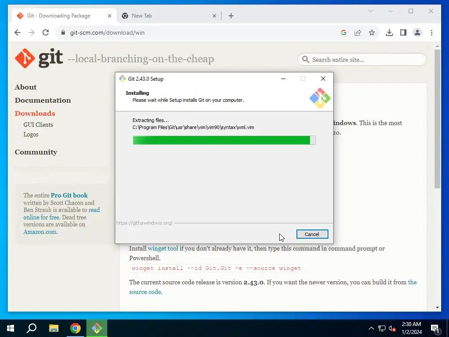Image resolution: width=449 pixels, height=337 pixels.
Task: Open Windows taskbar search
Action: point(32,328)
